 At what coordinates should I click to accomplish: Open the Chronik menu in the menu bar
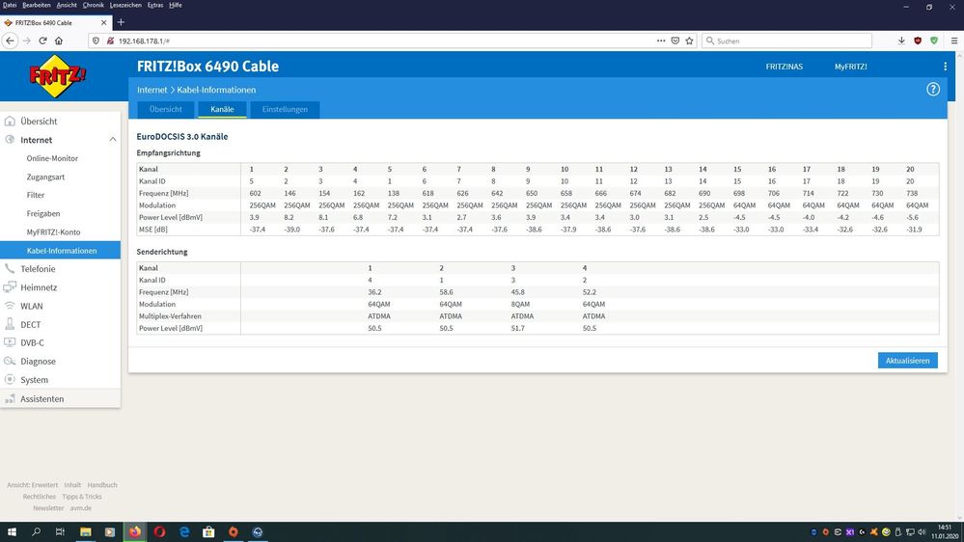tap(93, 5)
